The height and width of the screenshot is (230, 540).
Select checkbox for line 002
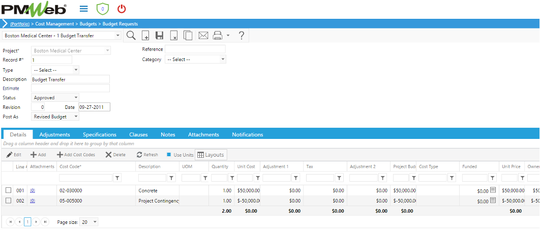click(x=8, y=200)
